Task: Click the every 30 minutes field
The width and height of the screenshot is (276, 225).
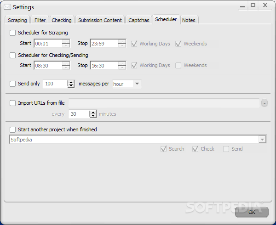Action: click(79, 114)
